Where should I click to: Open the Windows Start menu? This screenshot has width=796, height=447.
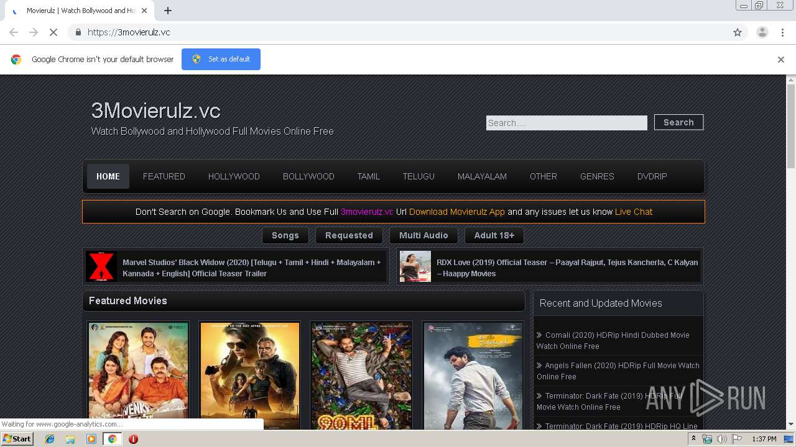(17, 439)
